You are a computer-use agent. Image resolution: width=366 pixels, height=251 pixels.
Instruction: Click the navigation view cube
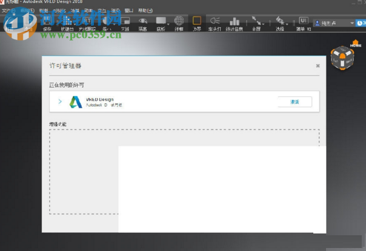342,58
